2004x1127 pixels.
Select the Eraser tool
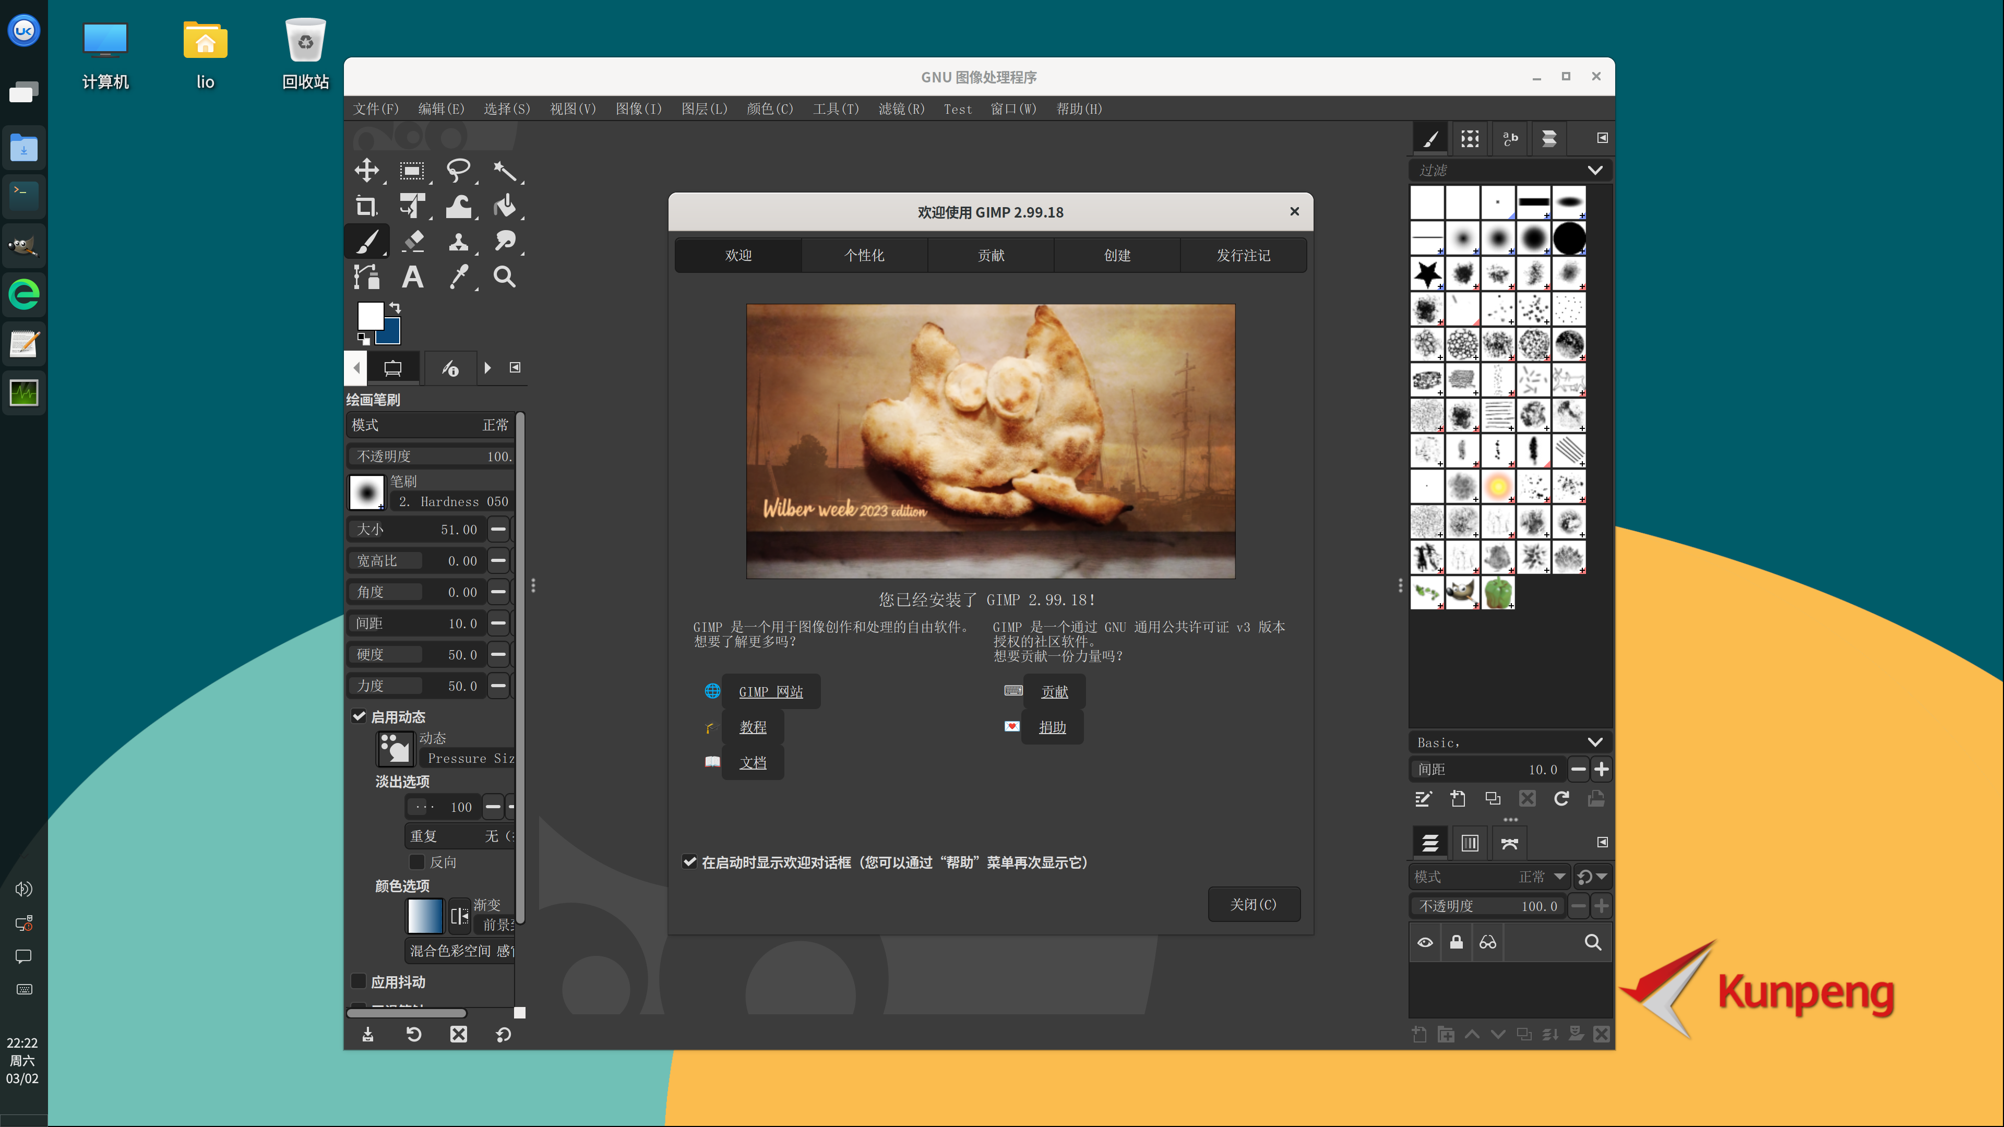coord(413,241)
